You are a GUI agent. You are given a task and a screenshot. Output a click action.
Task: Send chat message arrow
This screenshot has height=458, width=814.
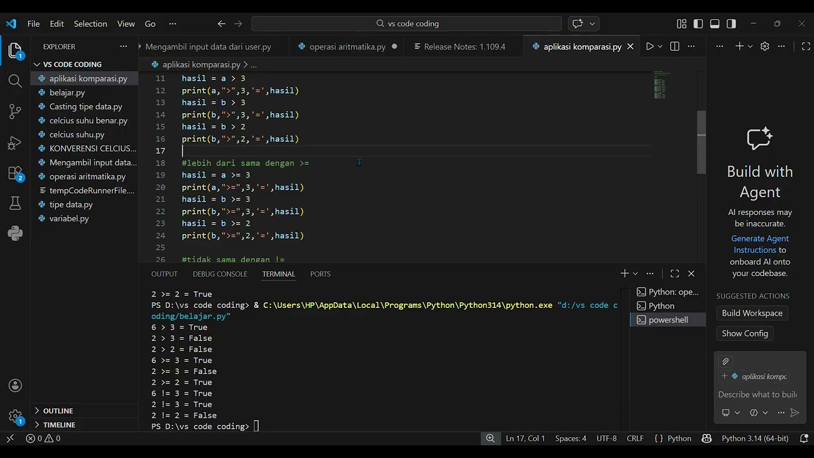coord(795,413)
